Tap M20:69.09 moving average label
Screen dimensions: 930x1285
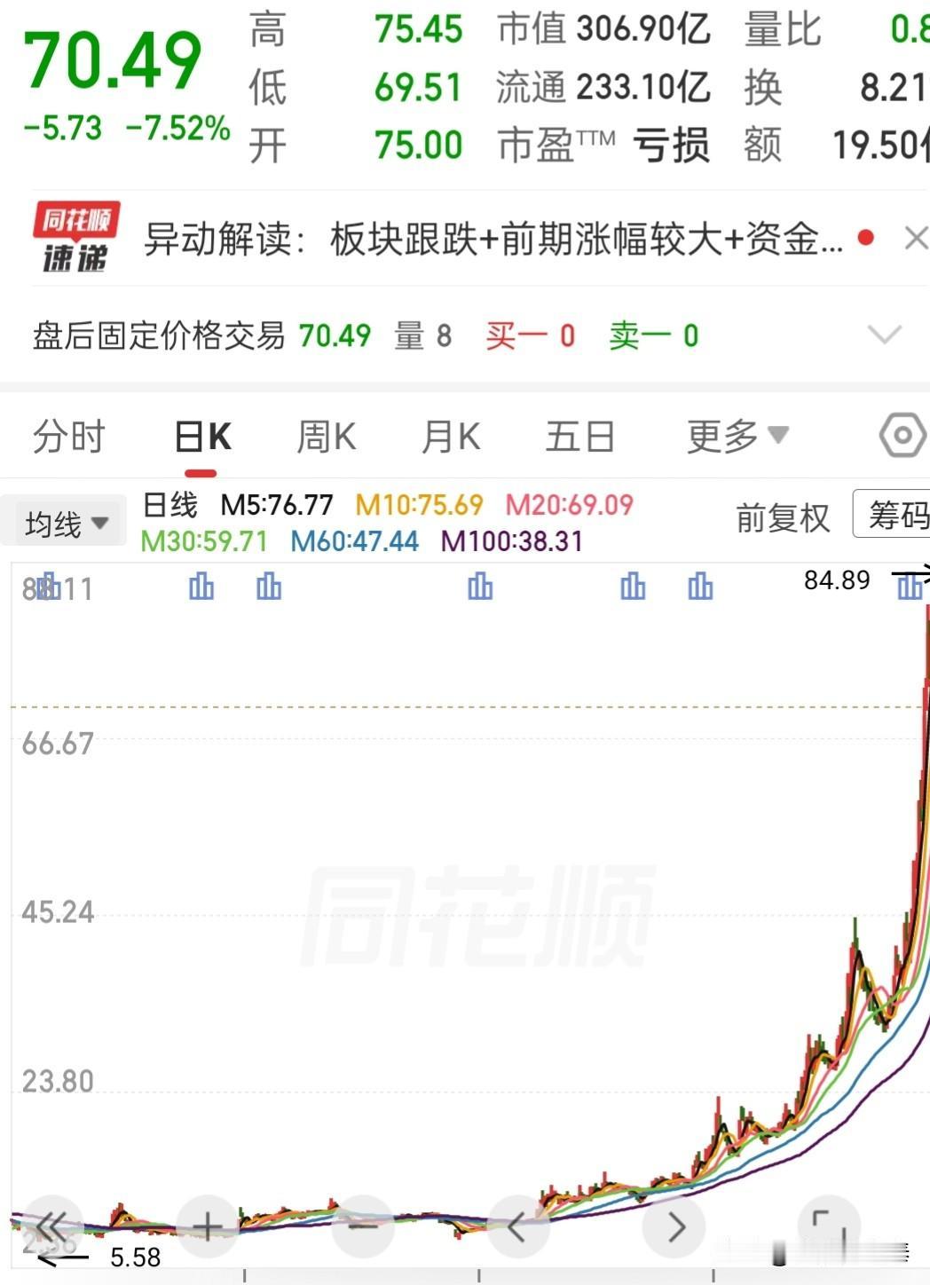(x=569, y=505)
